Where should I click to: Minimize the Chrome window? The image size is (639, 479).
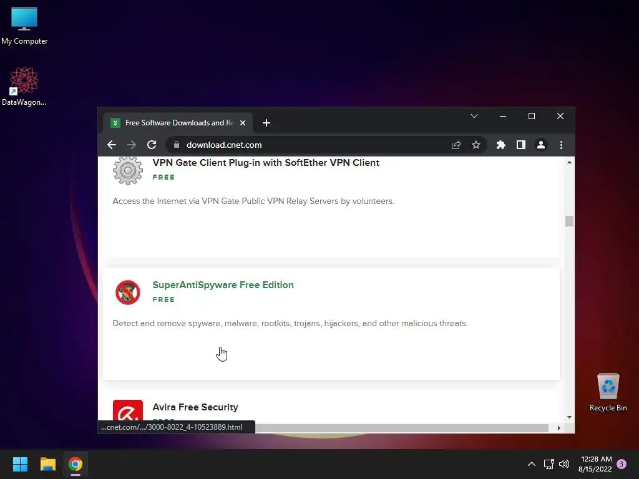tap(503, 116)
